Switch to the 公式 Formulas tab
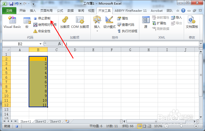The image size is (205, 131). (60, 10)
